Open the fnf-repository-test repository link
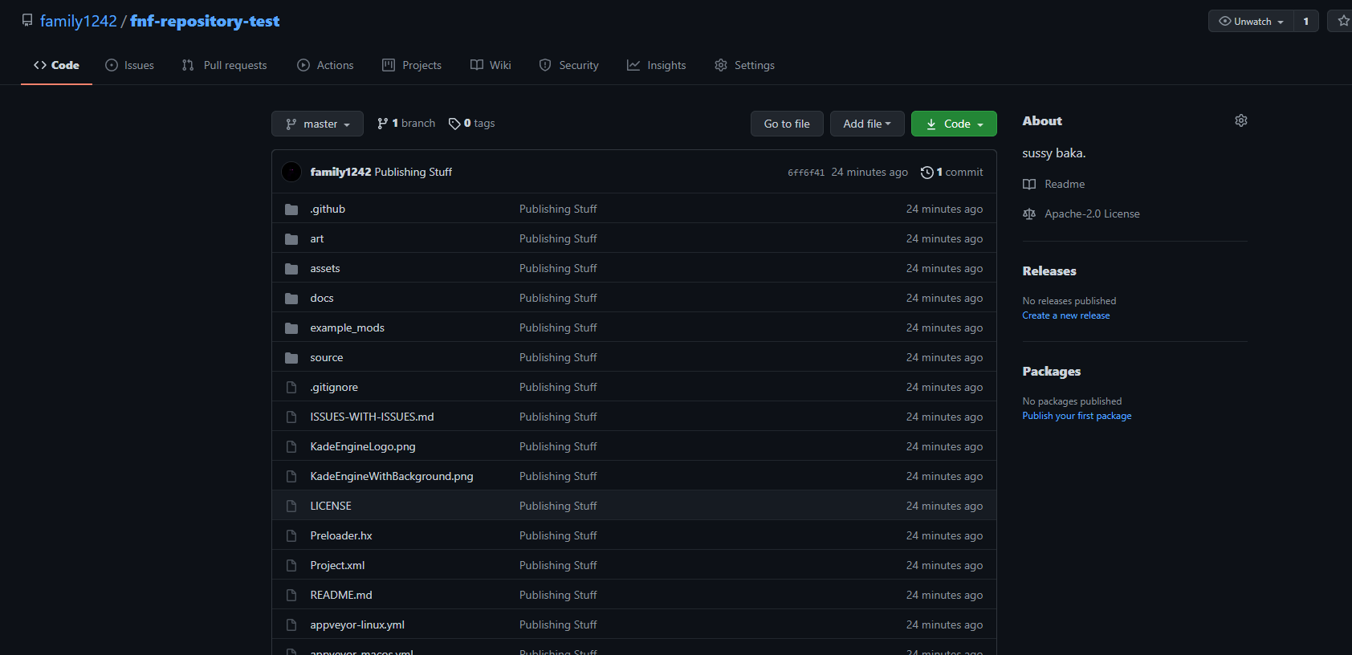The height and width of the screenshot is (655, 1352). click(205, 21)
